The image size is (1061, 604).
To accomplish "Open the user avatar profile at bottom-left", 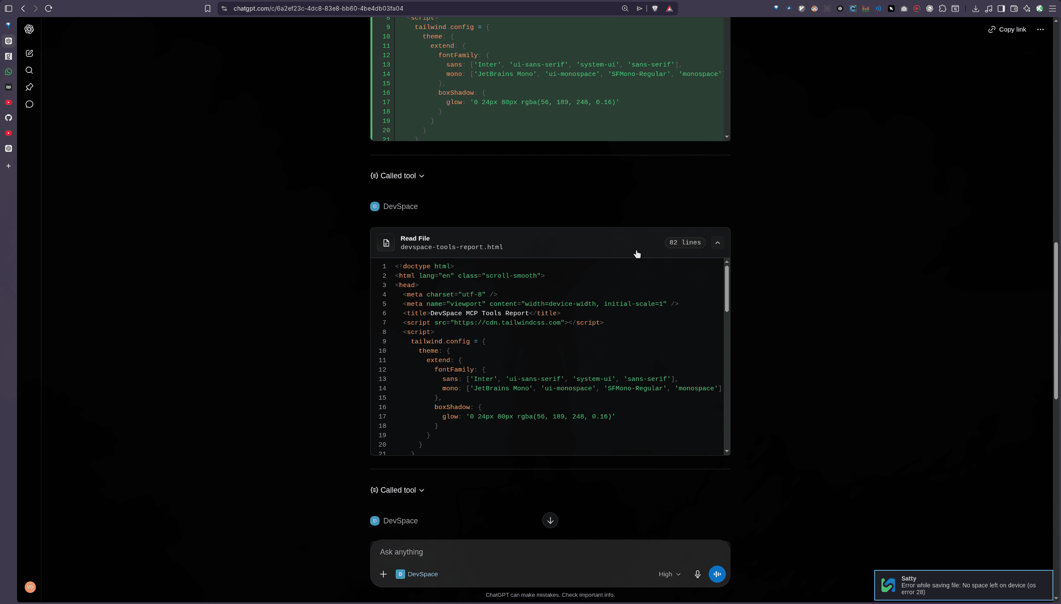I will pyautogui.click(x=30, y=587).
